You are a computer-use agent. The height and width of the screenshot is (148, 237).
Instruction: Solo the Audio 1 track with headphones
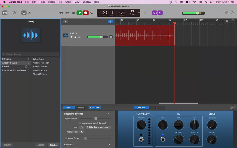point(75,37)
